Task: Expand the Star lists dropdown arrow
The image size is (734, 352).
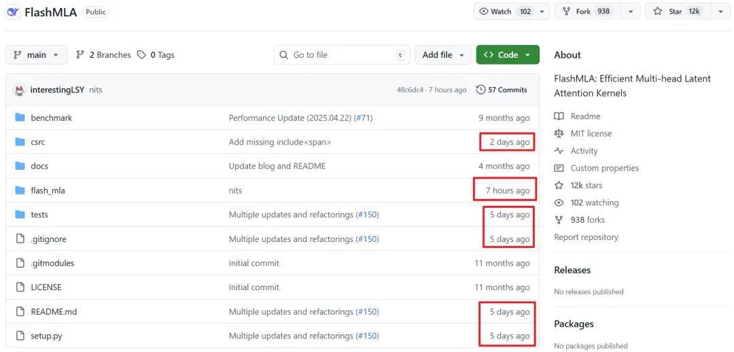Action: coord(720,12)
